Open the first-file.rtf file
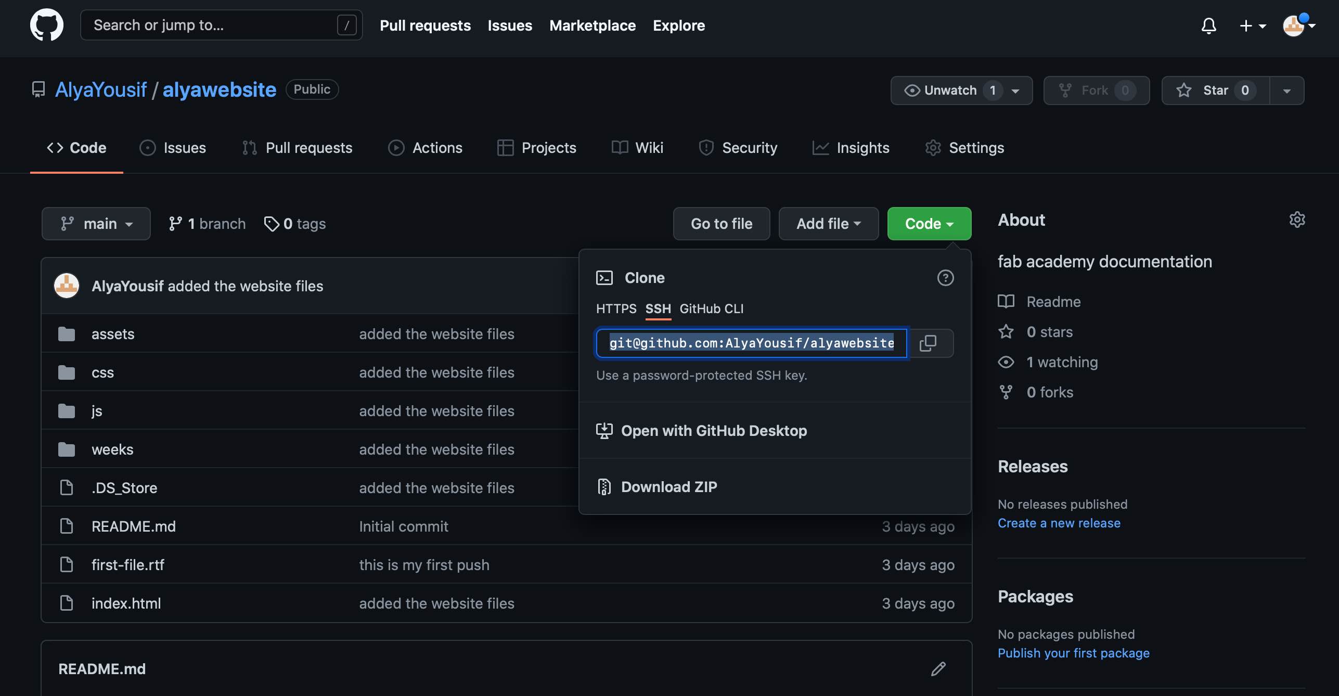Screen dimensions: 1339x696 [128, 565]
